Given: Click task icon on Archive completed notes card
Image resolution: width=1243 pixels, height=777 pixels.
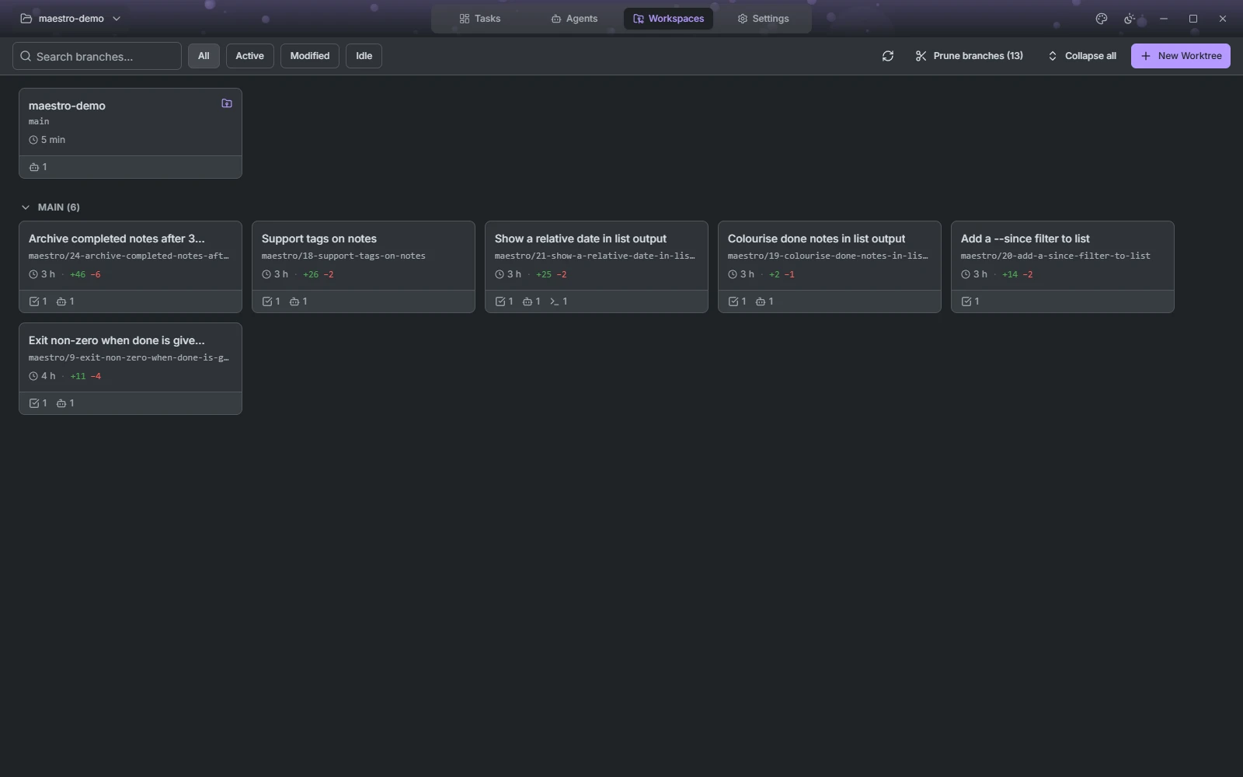Looking at the screenshot, I should tap(34, 301).
